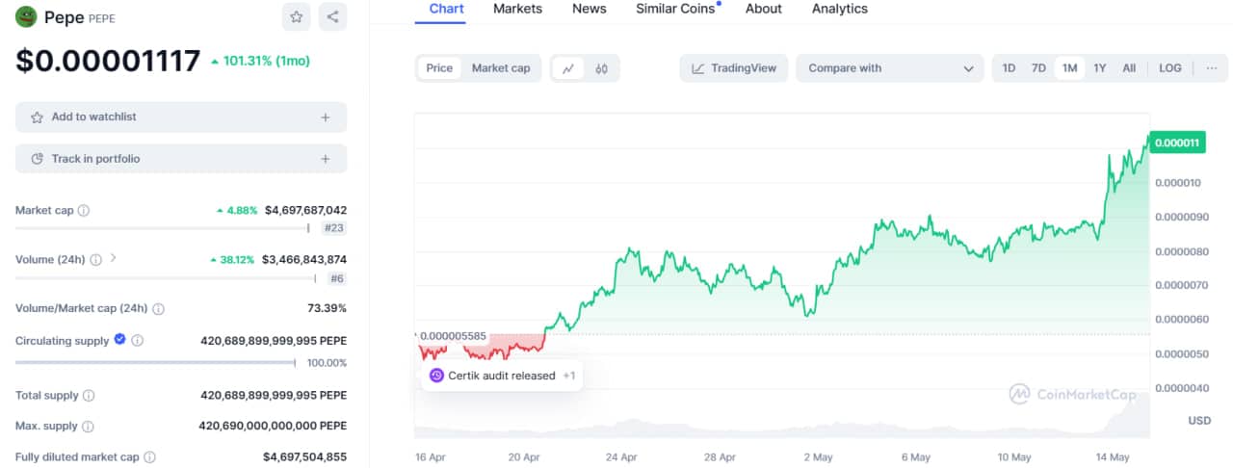
Task: Click the USD currency label on chart
Action: click(1199, 421)
